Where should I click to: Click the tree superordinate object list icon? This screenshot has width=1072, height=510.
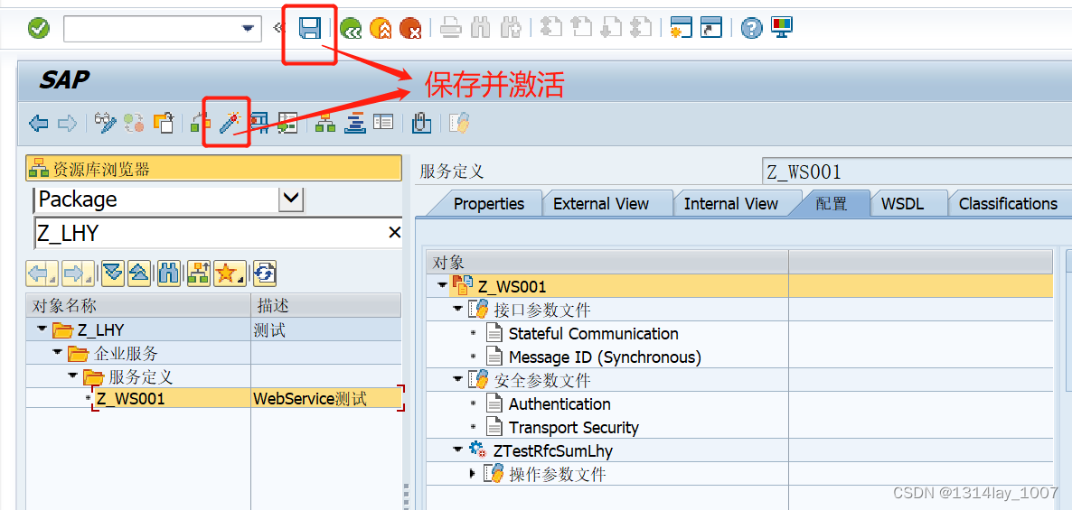[x=198, y=274]
